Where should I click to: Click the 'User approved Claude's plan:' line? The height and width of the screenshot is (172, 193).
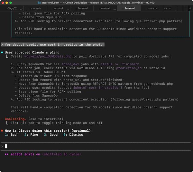(32, 53)
